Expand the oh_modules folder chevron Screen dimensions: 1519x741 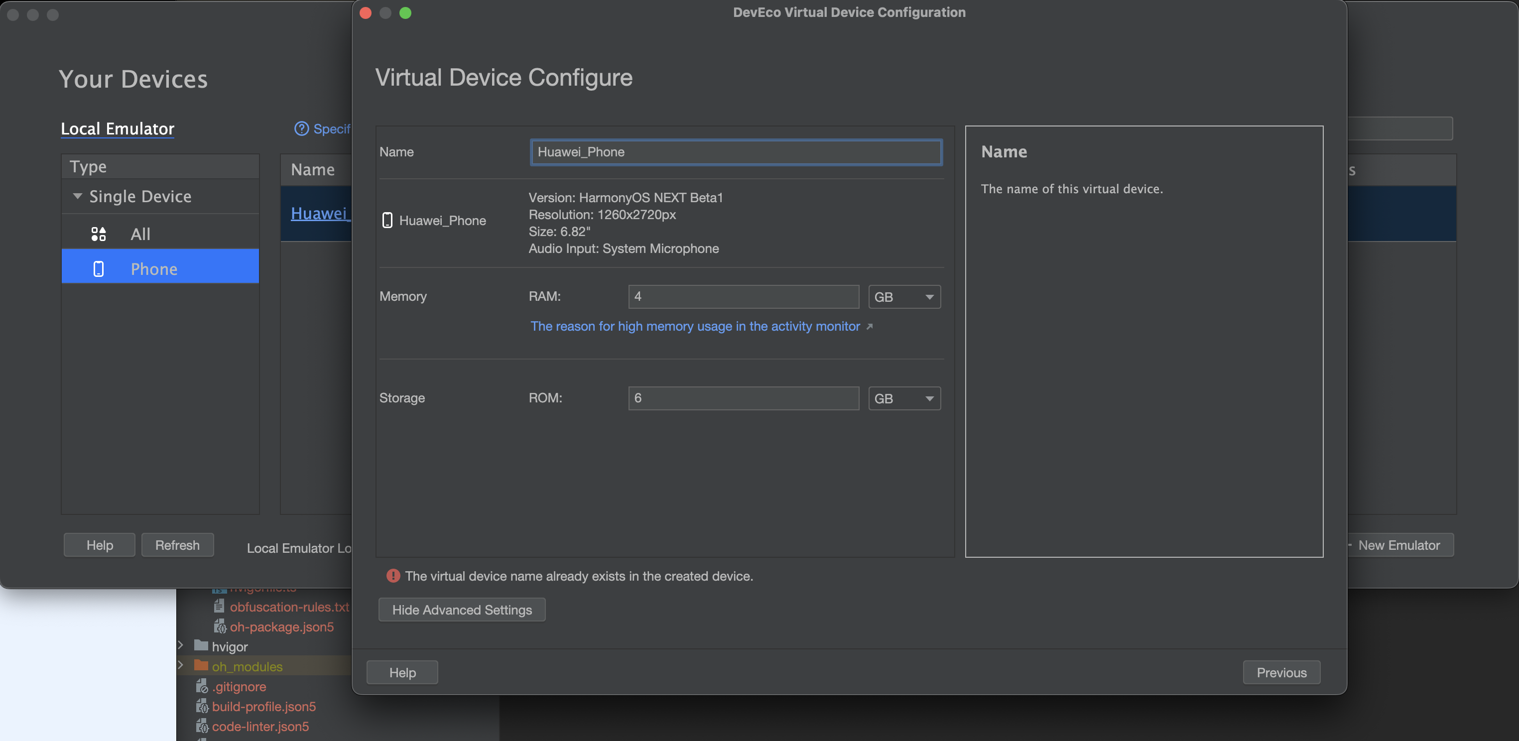click(x=181, y=665)
